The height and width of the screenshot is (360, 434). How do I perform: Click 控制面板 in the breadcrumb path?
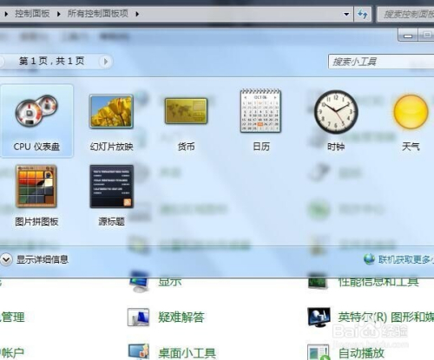32,14
